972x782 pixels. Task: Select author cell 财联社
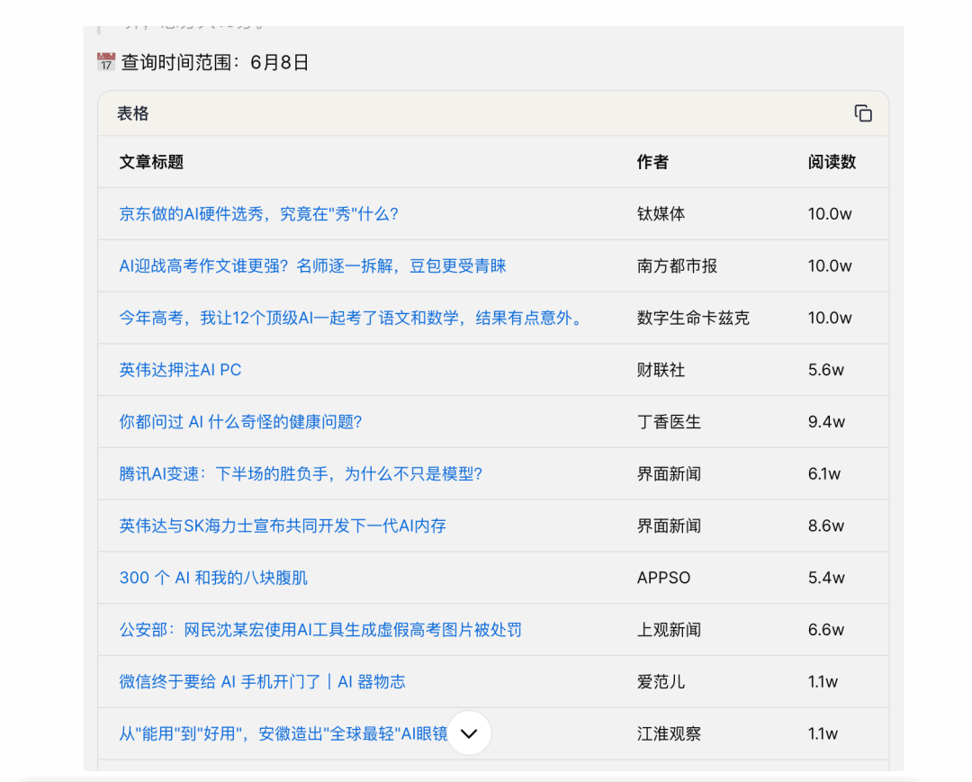[661, 370]
